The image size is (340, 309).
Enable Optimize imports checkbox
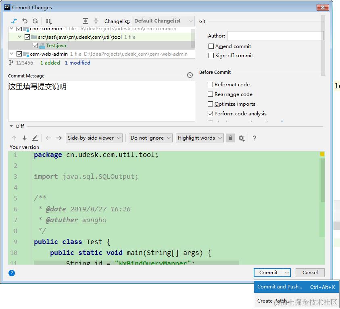click(210, 104)
